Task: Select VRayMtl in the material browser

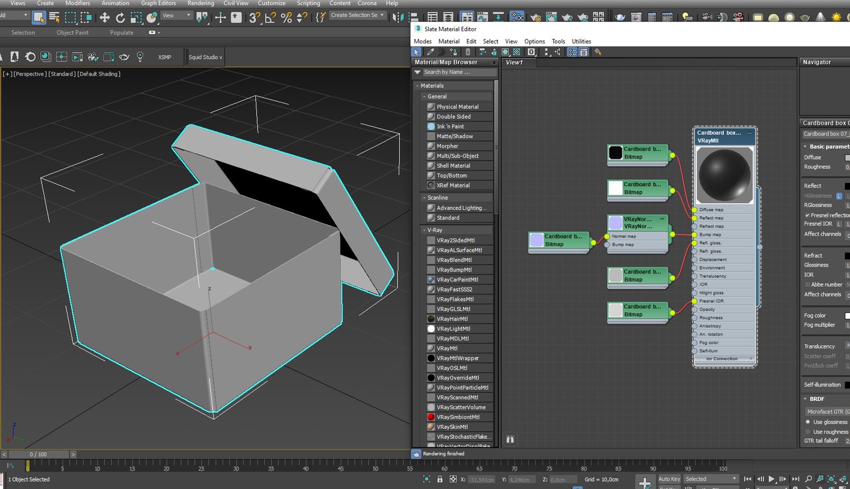Action: 447,349
